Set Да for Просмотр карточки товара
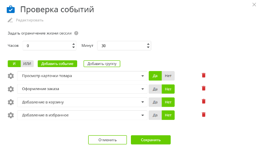 click(x=155, y=76)
